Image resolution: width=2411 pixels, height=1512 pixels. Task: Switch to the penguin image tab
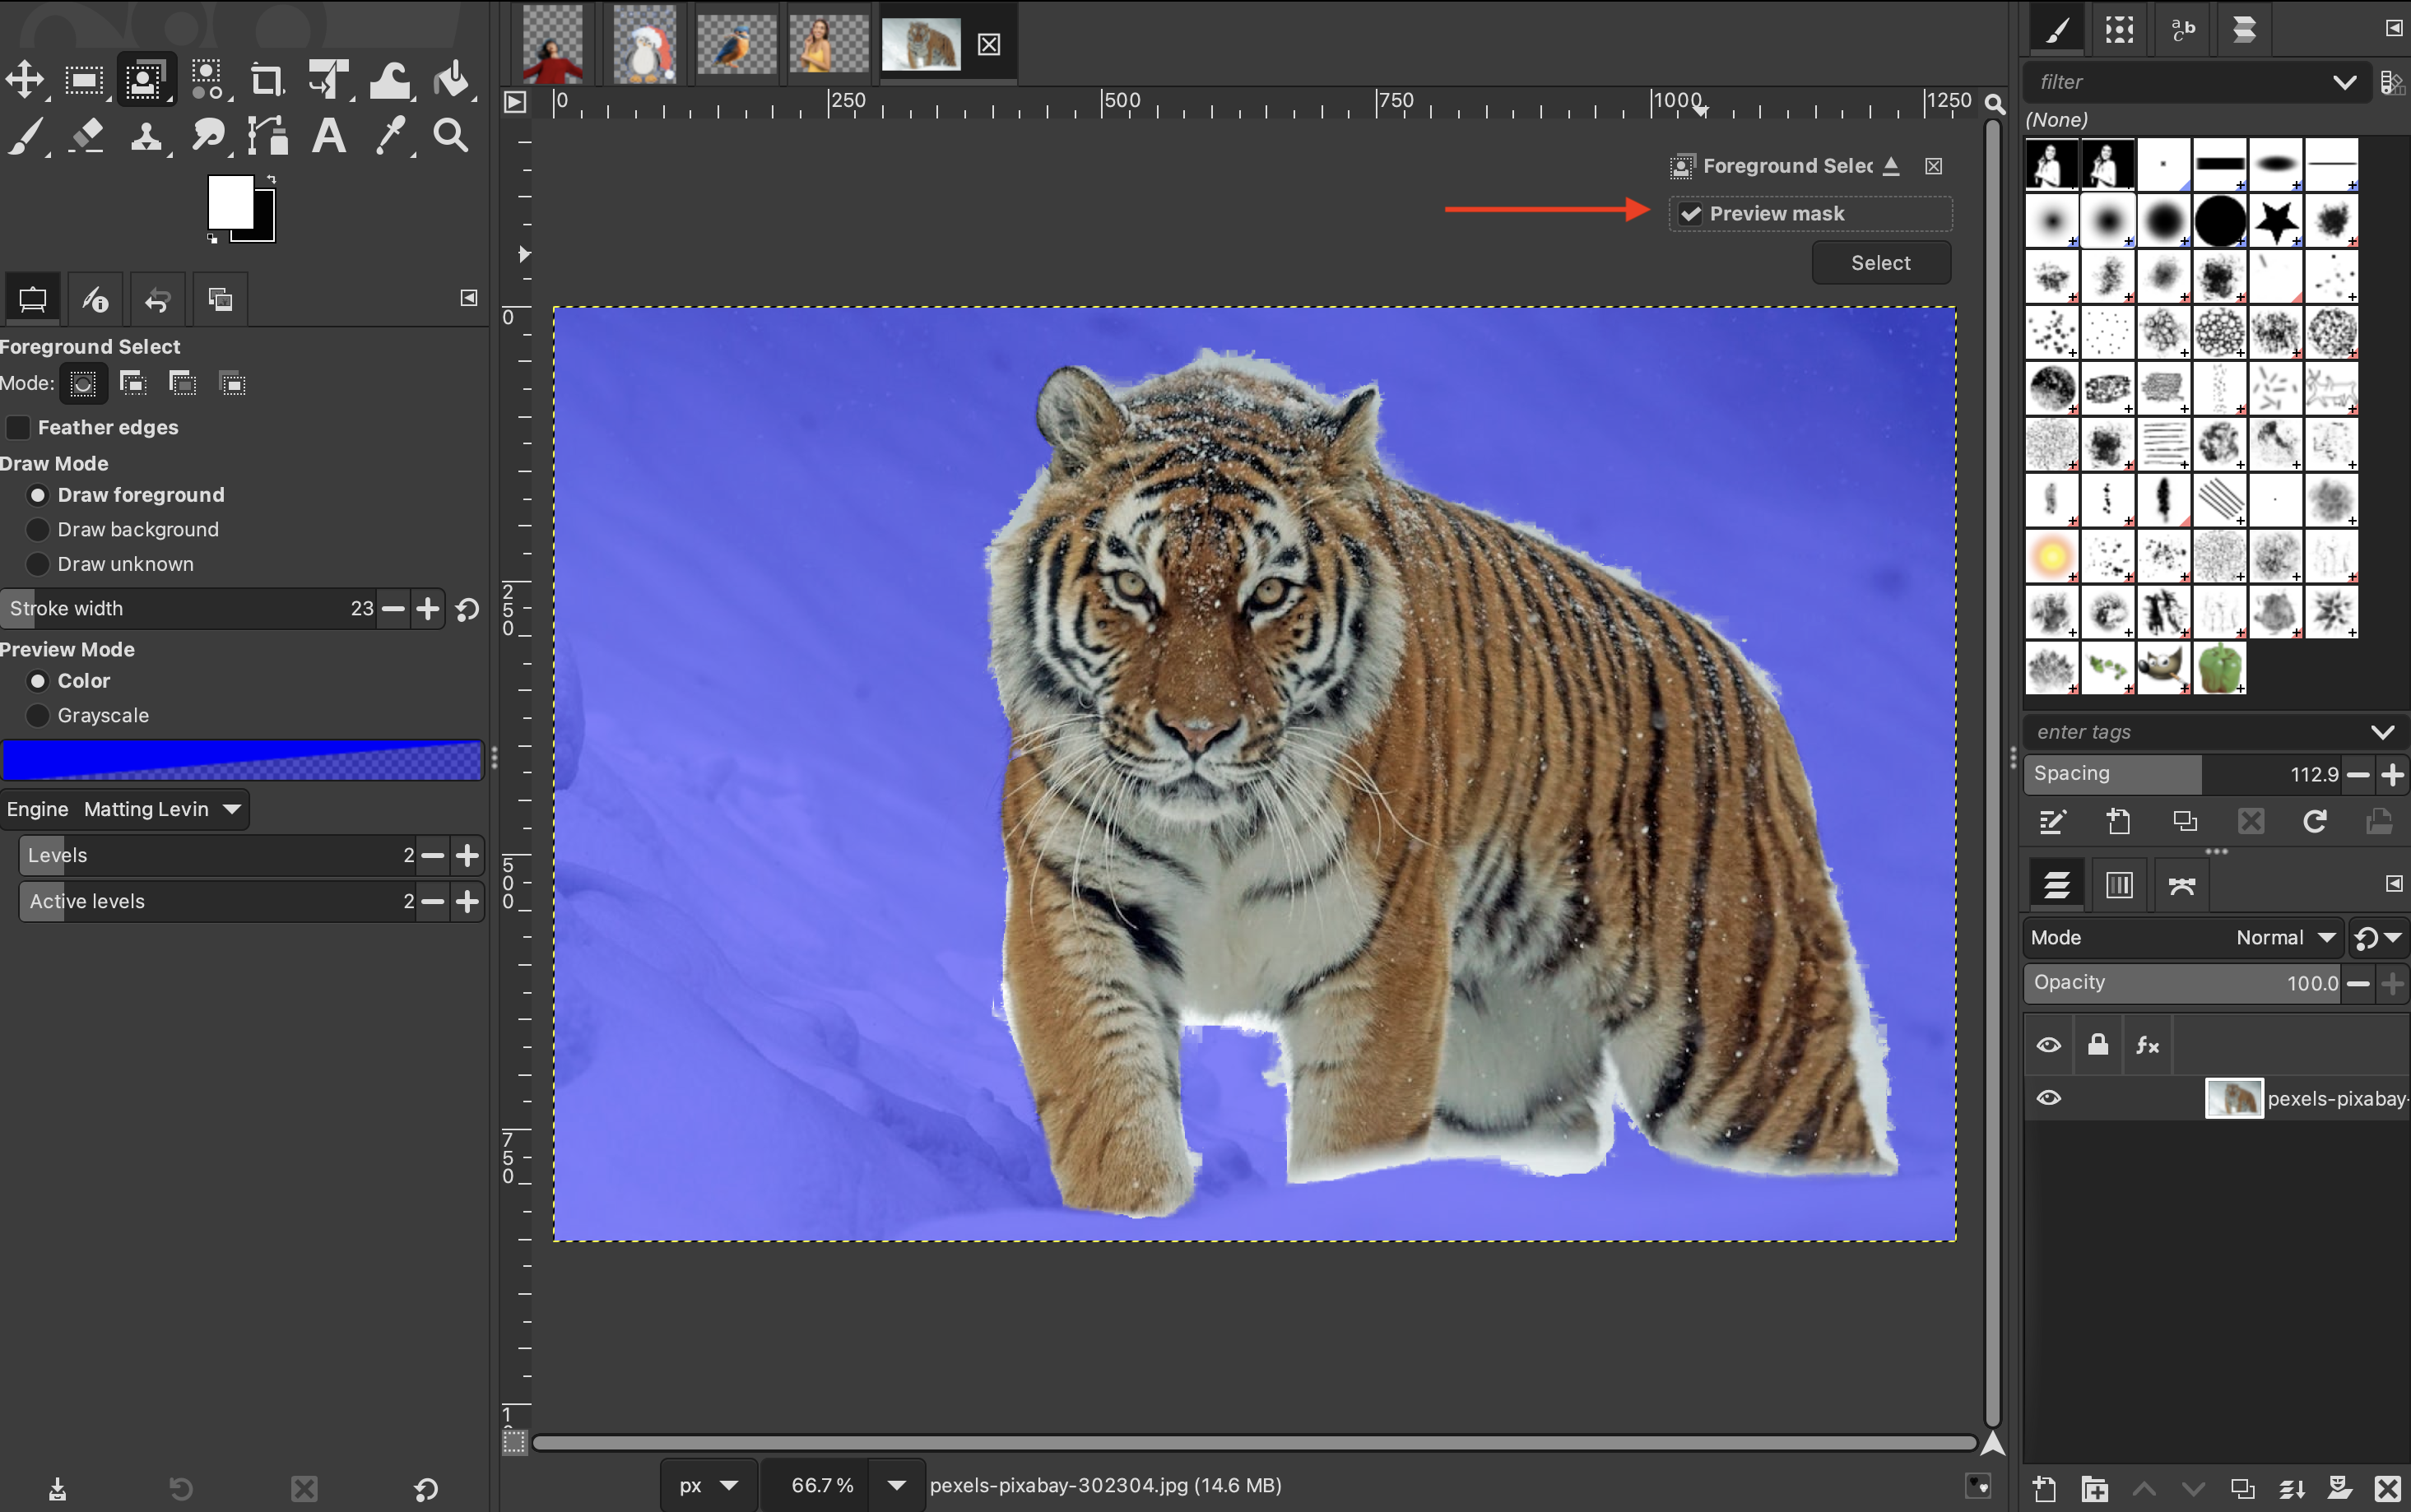click(x=644, y=44)
